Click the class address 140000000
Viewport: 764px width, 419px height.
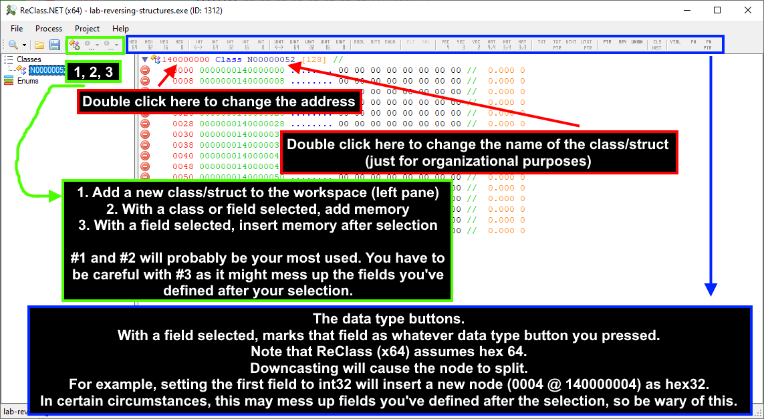coord(186,59)
